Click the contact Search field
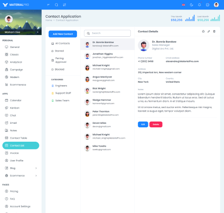Image resolution: width=224 pixels, height=213 pixels. click(108, 33)
